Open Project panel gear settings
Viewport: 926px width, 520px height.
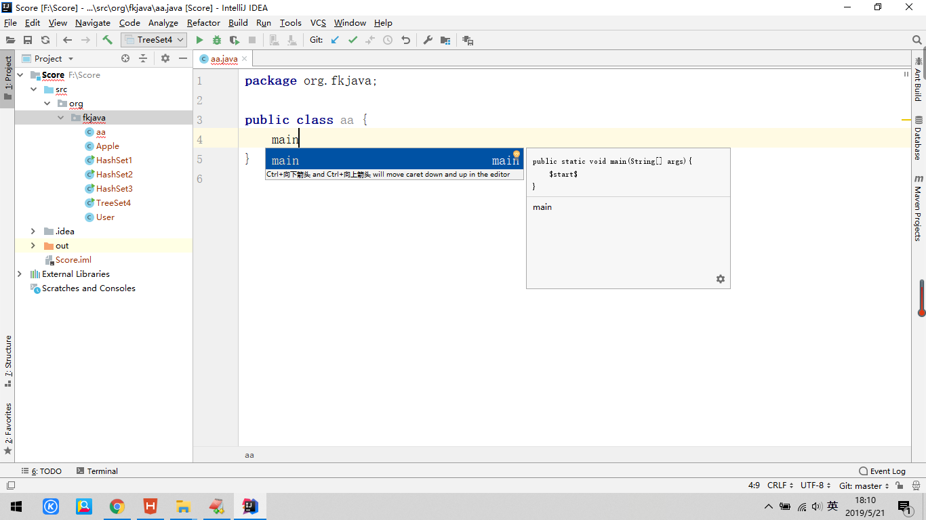[165, 59]
